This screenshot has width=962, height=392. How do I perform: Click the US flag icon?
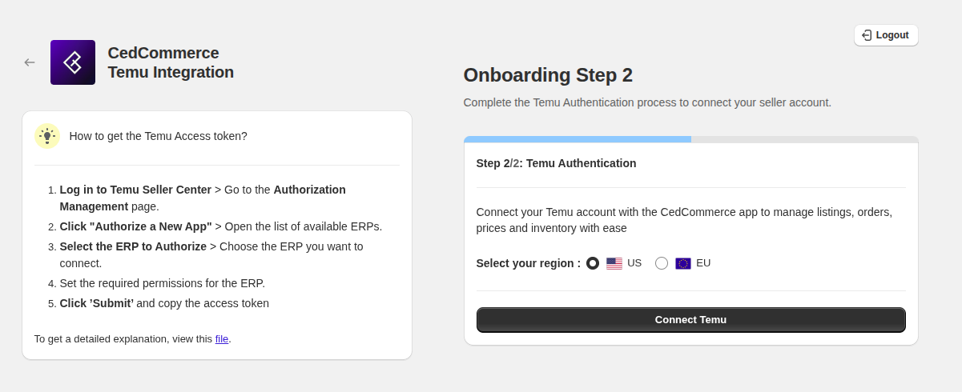click(x=614, y=263)
